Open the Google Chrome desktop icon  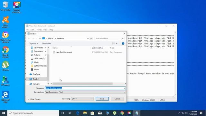click(x=5, y=52)
